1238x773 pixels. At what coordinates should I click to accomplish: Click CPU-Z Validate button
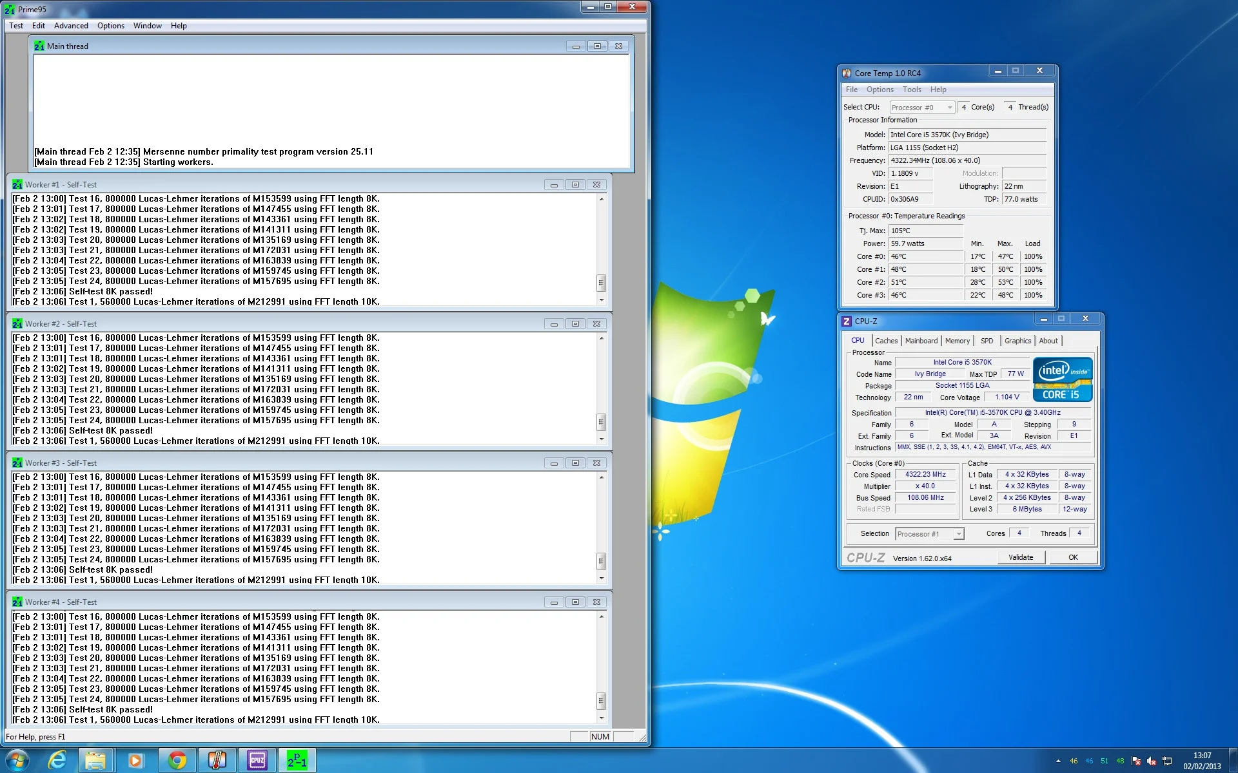[1021, 557]
